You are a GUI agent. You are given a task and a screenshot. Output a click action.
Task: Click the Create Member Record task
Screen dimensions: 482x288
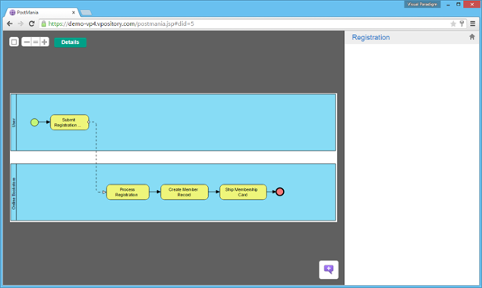point(184,193)
